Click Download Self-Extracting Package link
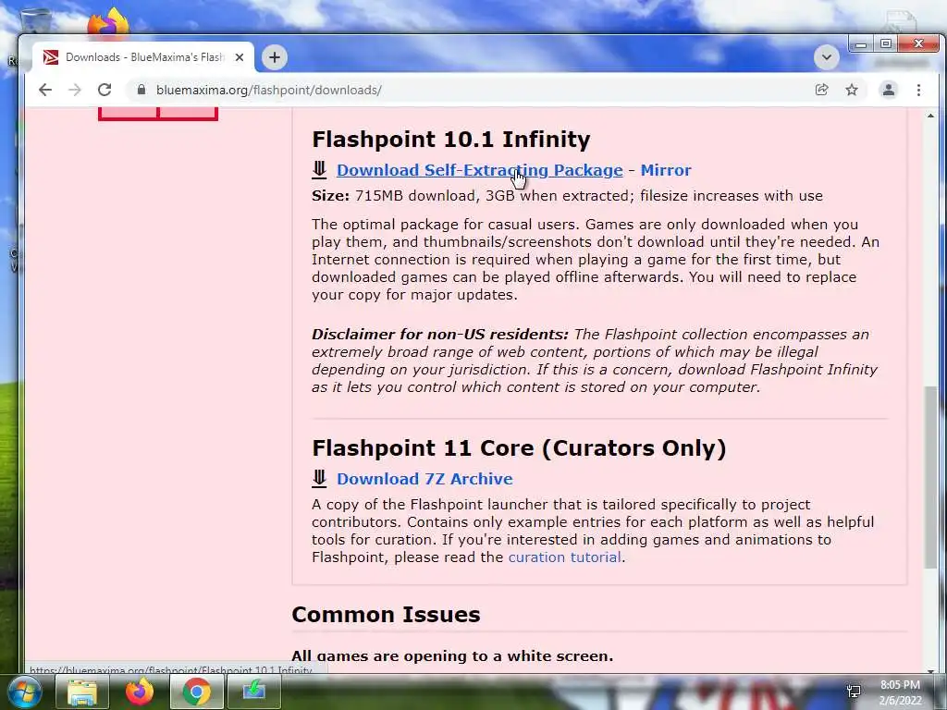The height and width of the screenshot is (710, 947). (480, 170)
